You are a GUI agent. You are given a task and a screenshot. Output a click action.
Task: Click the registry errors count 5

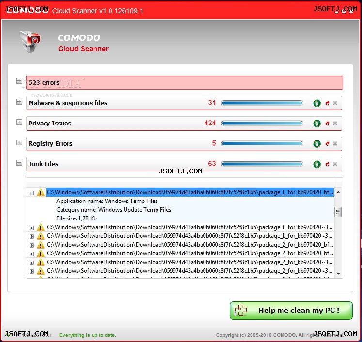point(214,143)
